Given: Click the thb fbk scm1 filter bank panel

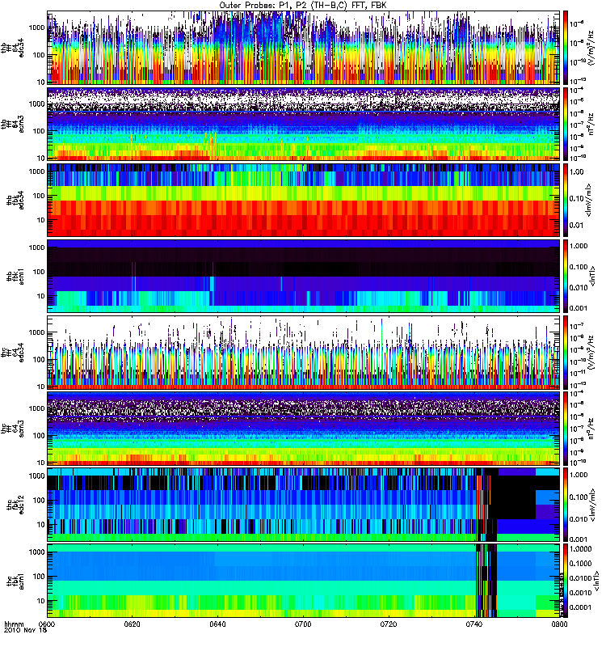Looking at the screenshot, I should point(304,276).
